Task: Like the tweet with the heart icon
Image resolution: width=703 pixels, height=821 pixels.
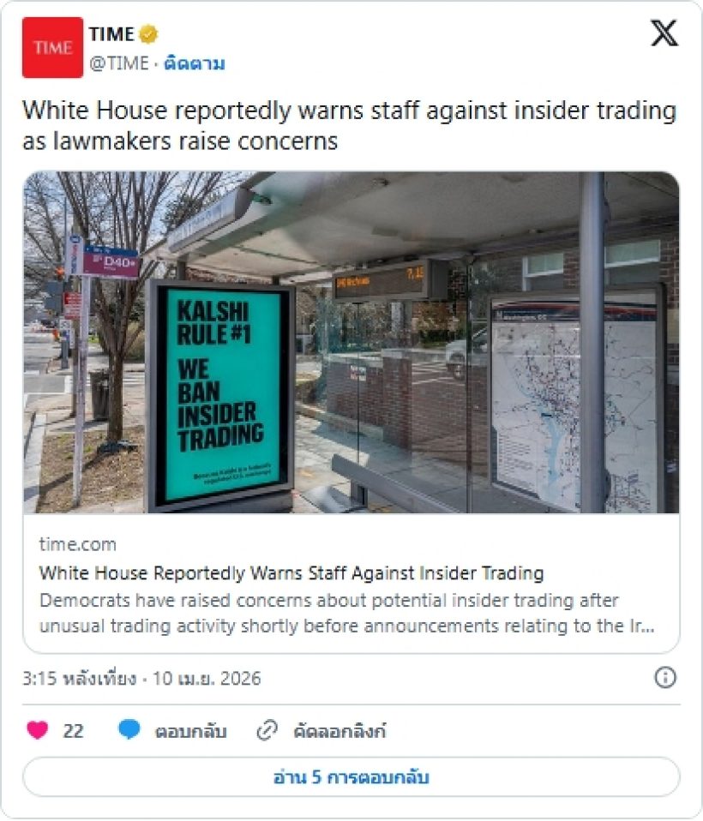Action: (x=37, y=730)
